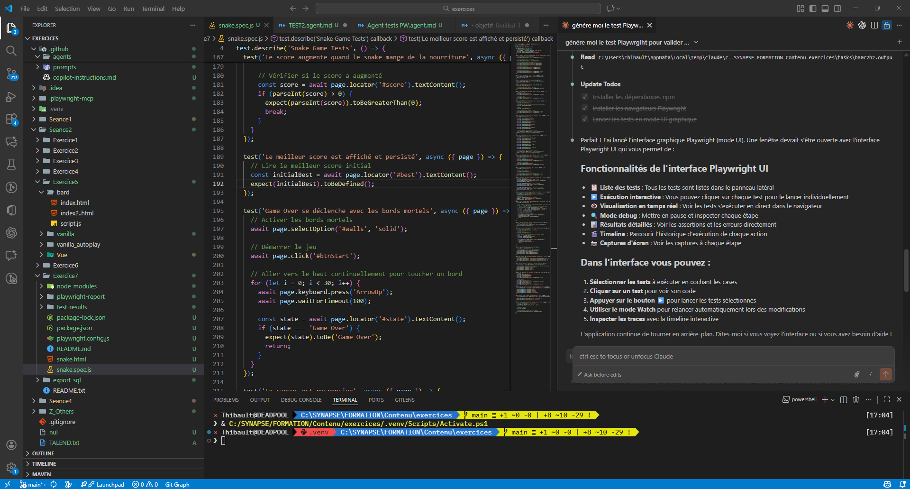The width and height of the screenshot is (910, 489).
Task: Open the Run and Debug view
Action: pos(11,97)
